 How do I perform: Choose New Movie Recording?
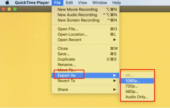(x=86, y=9)
